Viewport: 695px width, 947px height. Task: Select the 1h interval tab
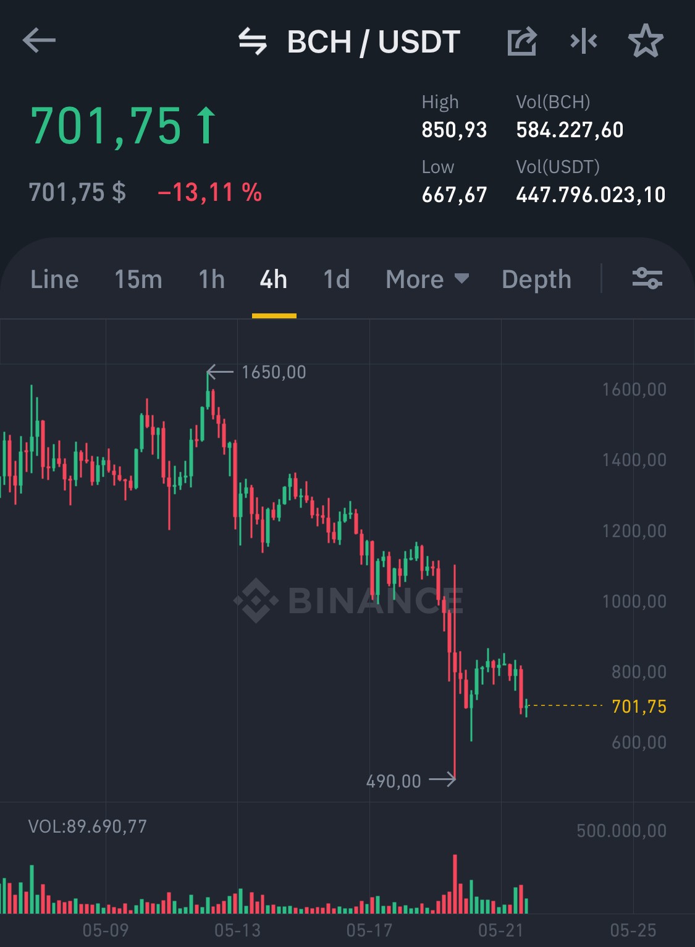click(x=212, y=279)
